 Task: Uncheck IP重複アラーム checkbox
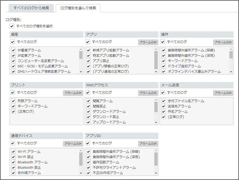pos(13,50)
